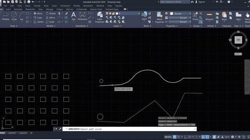
Task: Click the Save icon in quick access toolbar
Action: [12, 2]
